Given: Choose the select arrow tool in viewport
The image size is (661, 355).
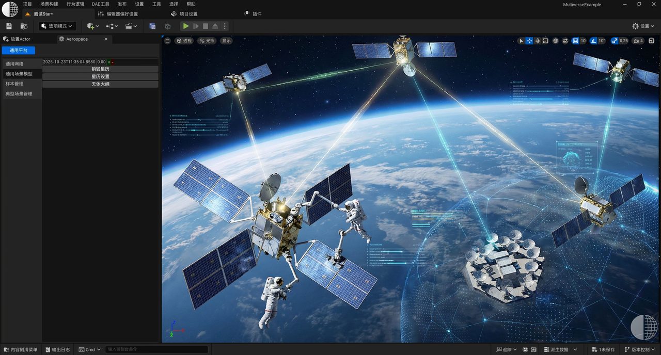Looking at the screenshot, I should (x=521, y=41).
